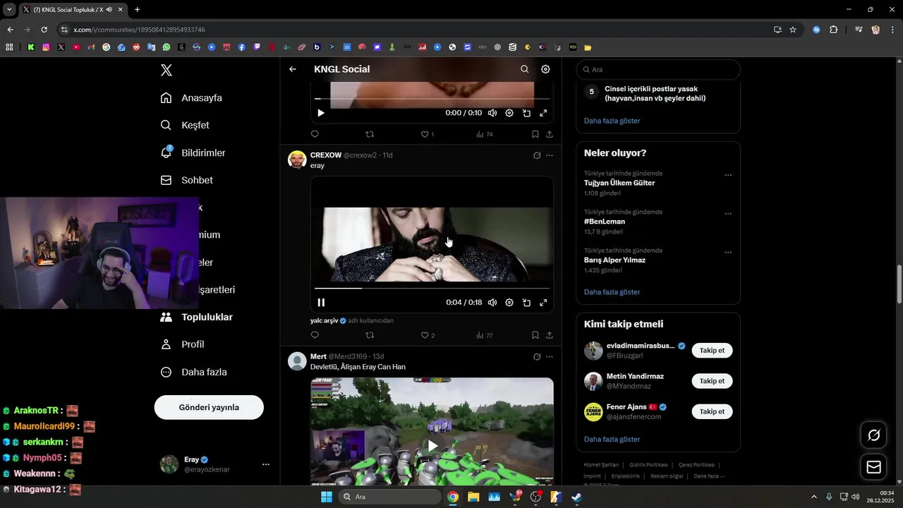Play Mert's video thumbnail
903x508 pixels.
pyautogui.click(x=432, y=445)
